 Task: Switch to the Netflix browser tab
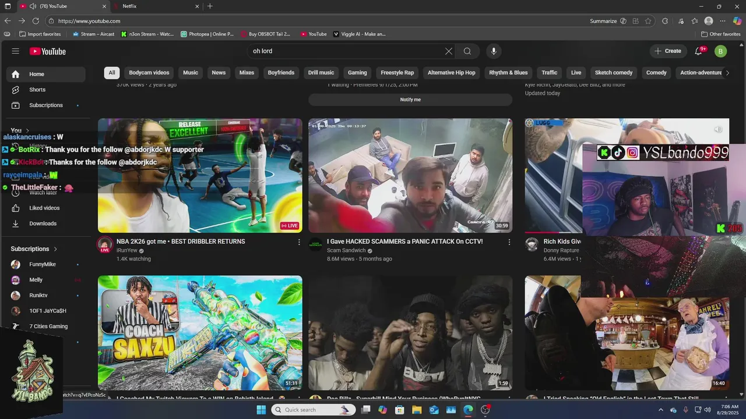coord(156,6)
